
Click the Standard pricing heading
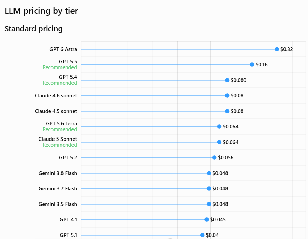click(x=33, y=29)
